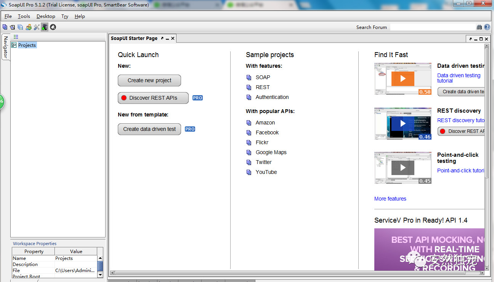The image size is (494, 282).
Task: Click the import project toolbar icon
Action: (x=12, y=27)
